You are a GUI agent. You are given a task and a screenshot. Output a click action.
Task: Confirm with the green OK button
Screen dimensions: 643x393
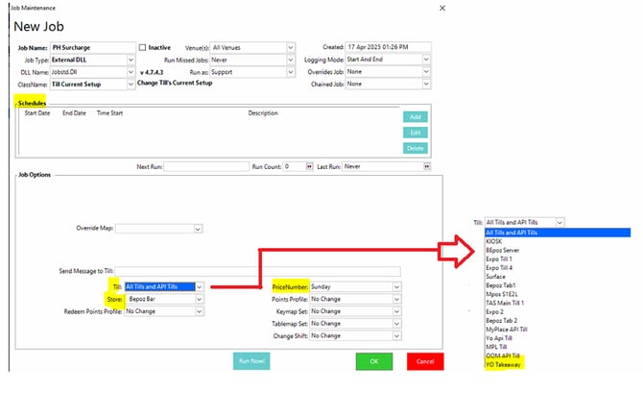[373, 361]
